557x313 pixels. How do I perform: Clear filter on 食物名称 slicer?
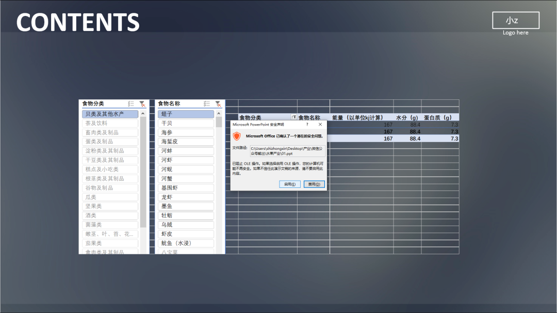218,103
